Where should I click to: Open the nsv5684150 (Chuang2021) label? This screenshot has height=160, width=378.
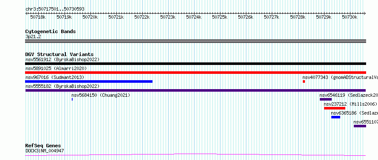tap(101, 95)
